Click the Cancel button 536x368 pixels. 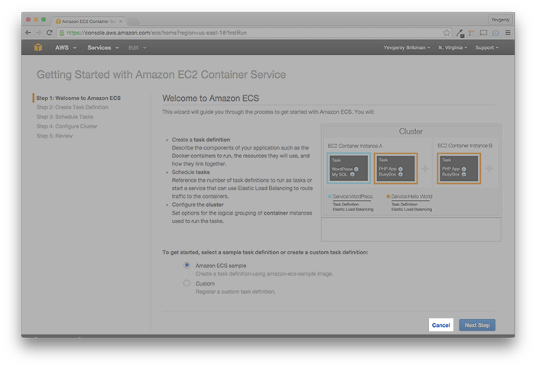click(440, 325)
